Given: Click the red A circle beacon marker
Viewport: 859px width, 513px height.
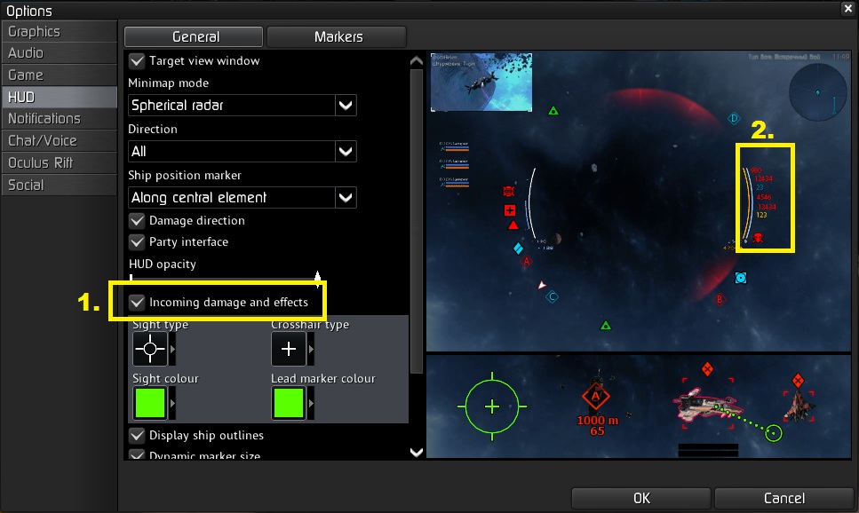Looking at the screenshot, I should 527,261.
